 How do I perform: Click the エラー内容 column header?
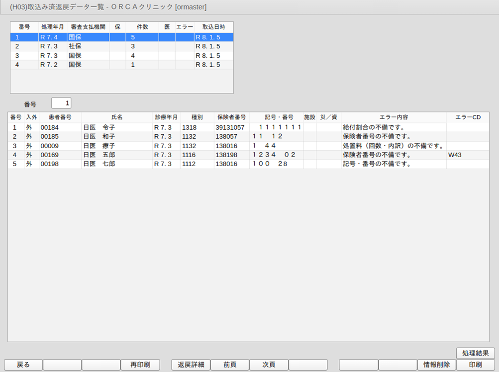pyautogui.click(x=394, y=117)
